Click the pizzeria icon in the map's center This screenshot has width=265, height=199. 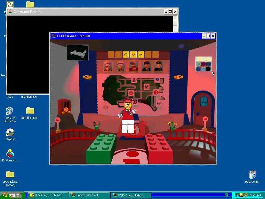[x=146, y=87]
